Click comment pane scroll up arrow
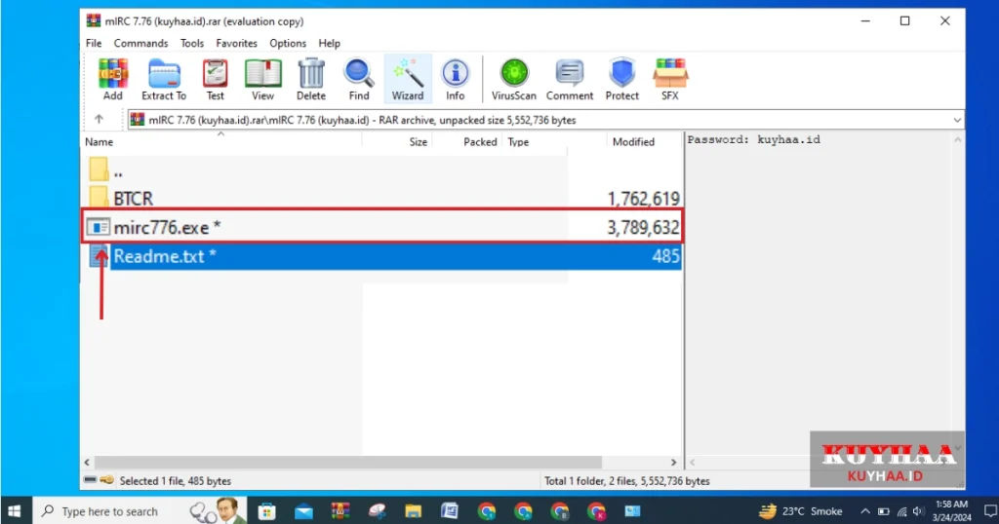 (957, 140)
